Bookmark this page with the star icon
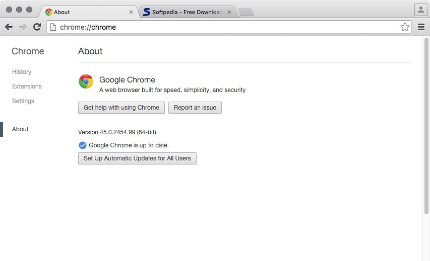Image resolution: width=430 pixels, height=261 pixels. (x=405, y=27)
